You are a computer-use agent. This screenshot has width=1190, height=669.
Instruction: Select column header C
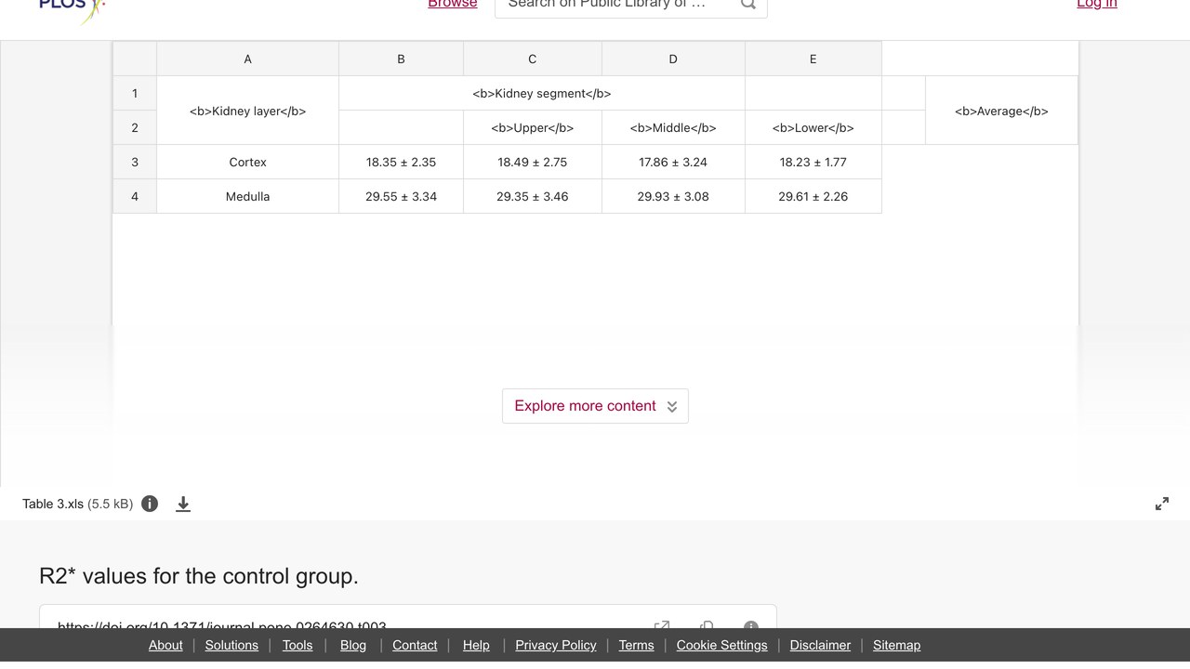point(533,59)
